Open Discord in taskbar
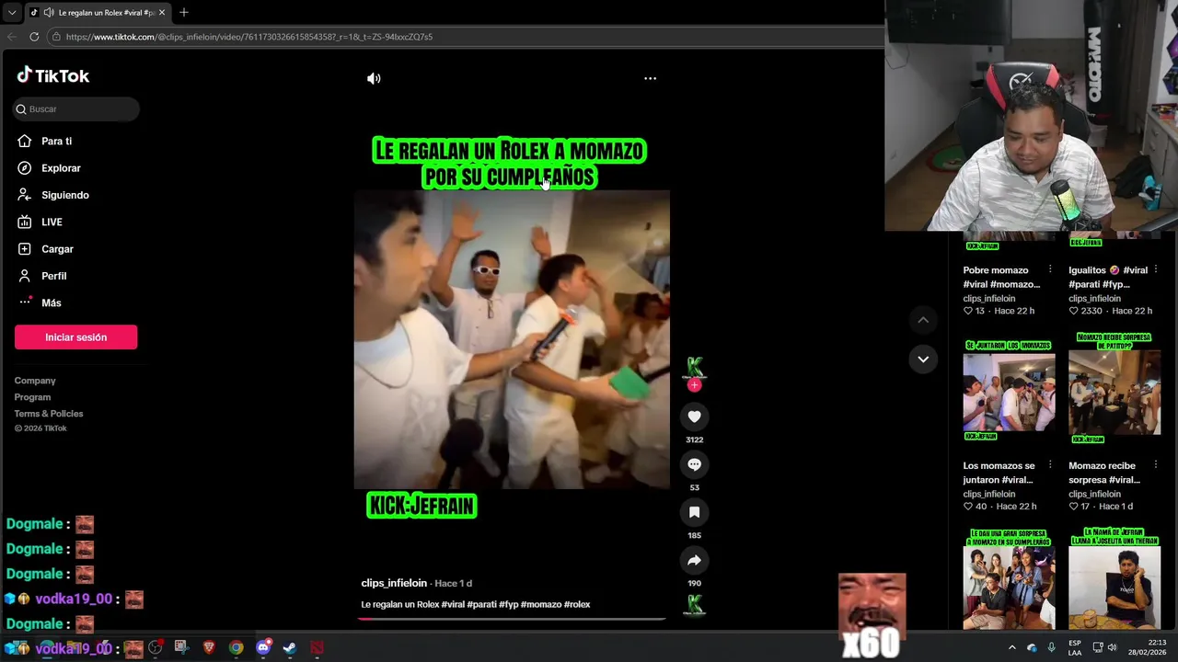Image resolution: width=1178 pixels, height=662 pixels. click(x=263, y=647)
